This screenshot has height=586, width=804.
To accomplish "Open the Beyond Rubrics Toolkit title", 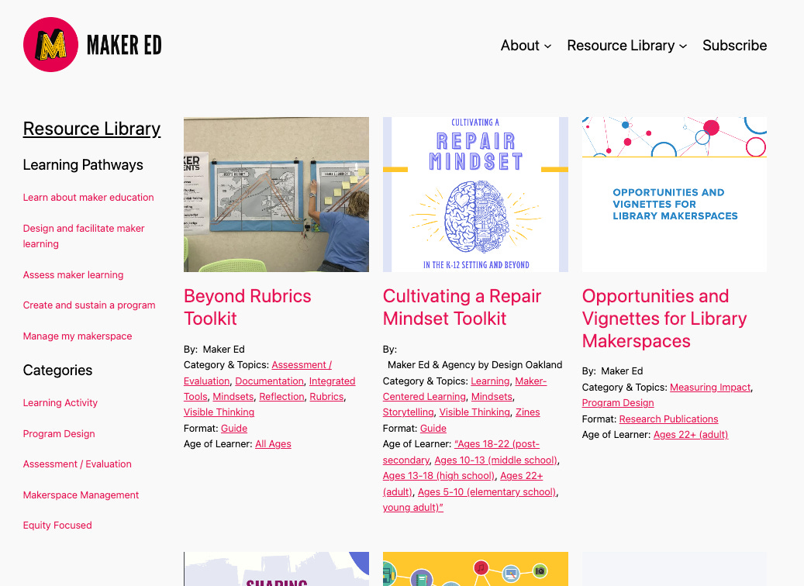I will point(247,308).
